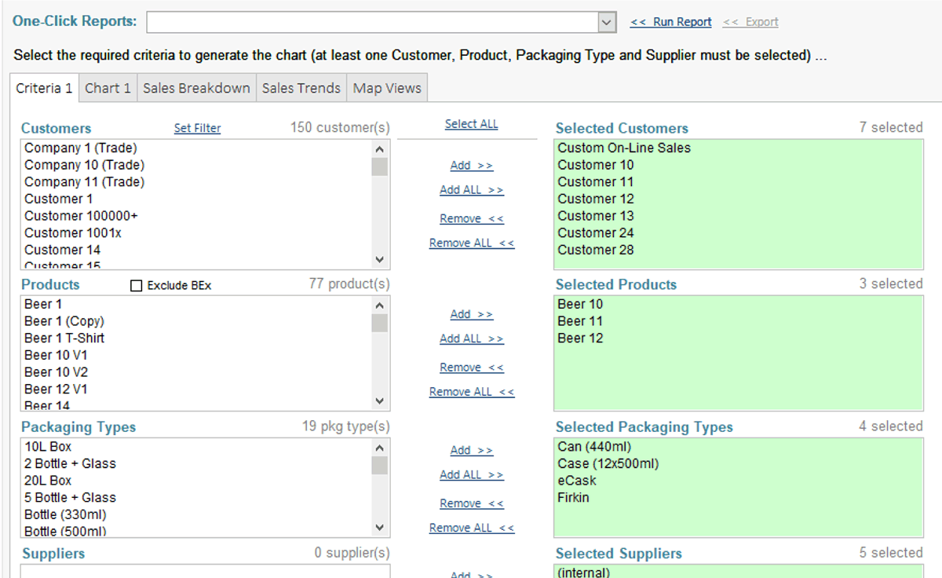942x578 pixels.
Task: Select eCask in selected packaging types
Action: click(x=577, y=481)
